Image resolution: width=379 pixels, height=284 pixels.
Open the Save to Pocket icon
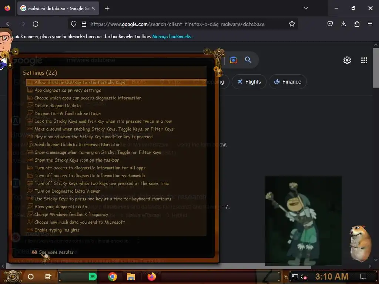point(330,24)
